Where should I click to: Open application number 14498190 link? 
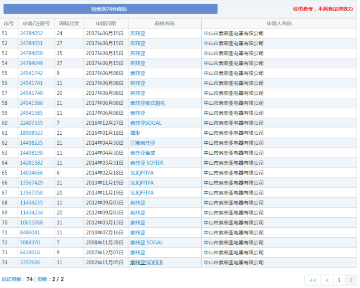31,153
